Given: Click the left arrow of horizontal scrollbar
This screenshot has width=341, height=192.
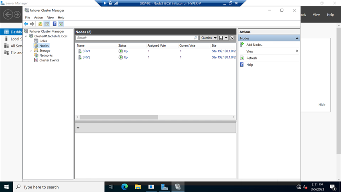Looking at the screenshot, I should 77,117.
